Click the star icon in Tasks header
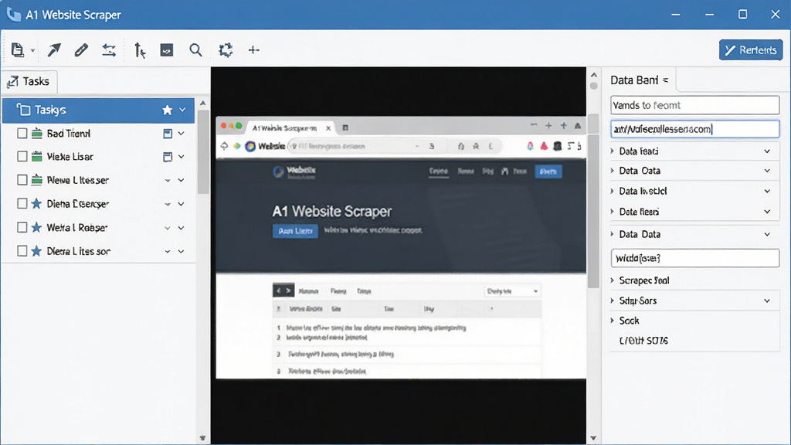The image size is (791, 445). pyautogui.click(x=168, y=110)
